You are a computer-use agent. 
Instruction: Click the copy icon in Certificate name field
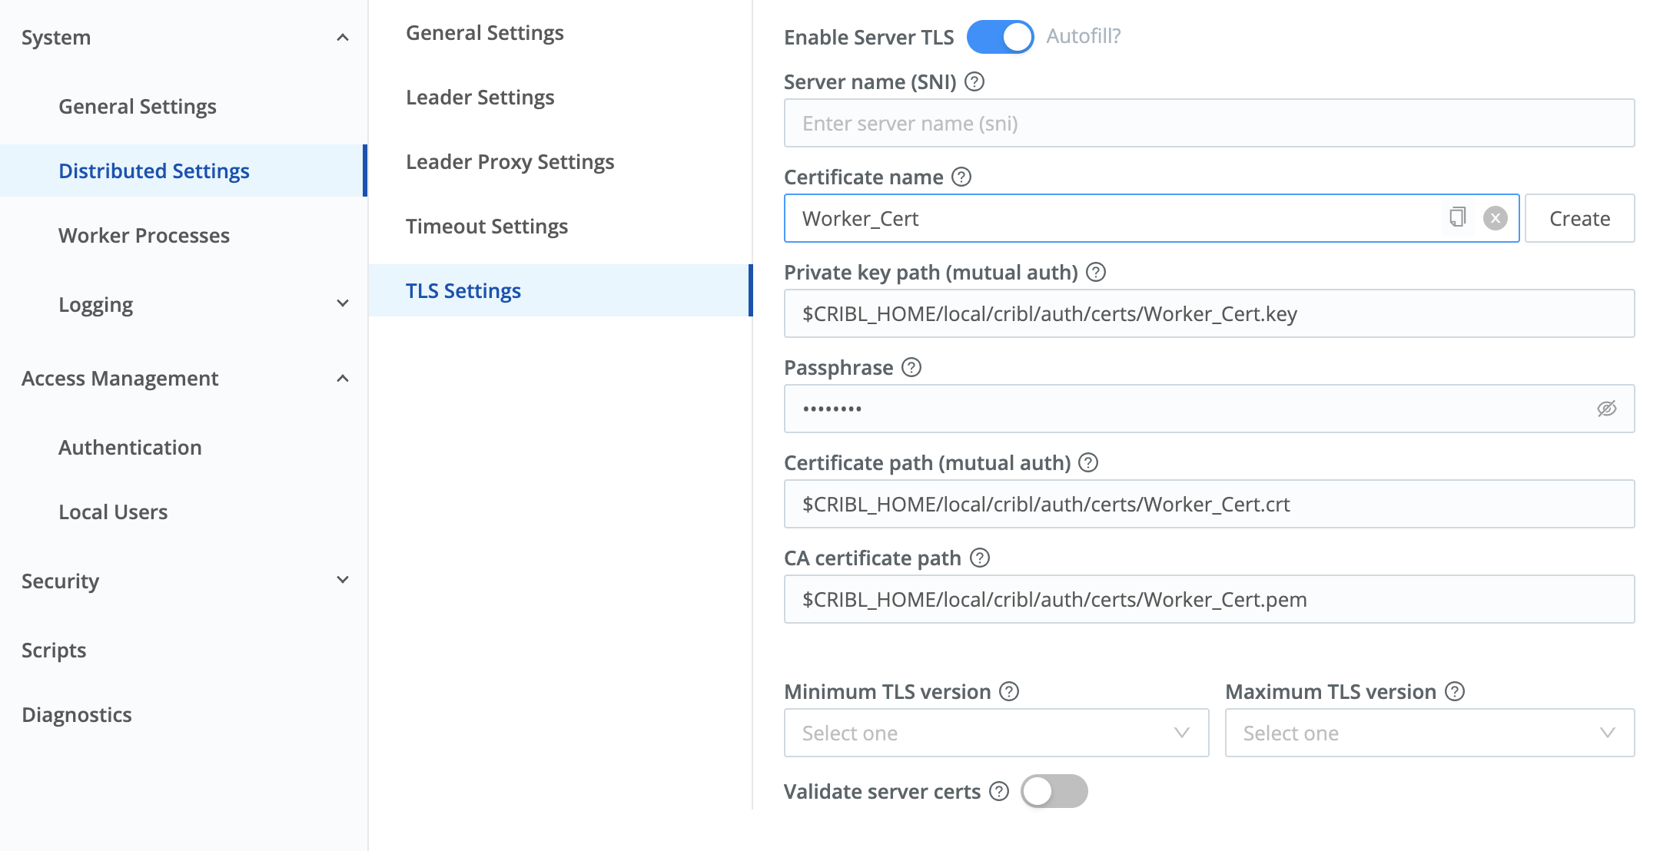1457,218
